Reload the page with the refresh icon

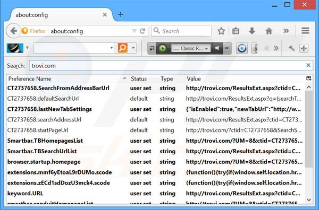point(142,31)
